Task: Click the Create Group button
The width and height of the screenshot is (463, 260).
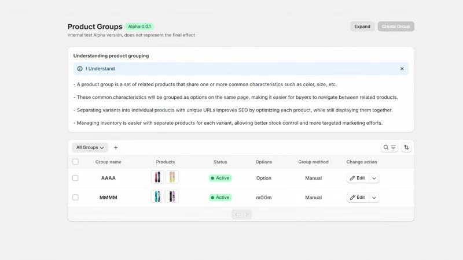Action: click(x=396, y=27)
